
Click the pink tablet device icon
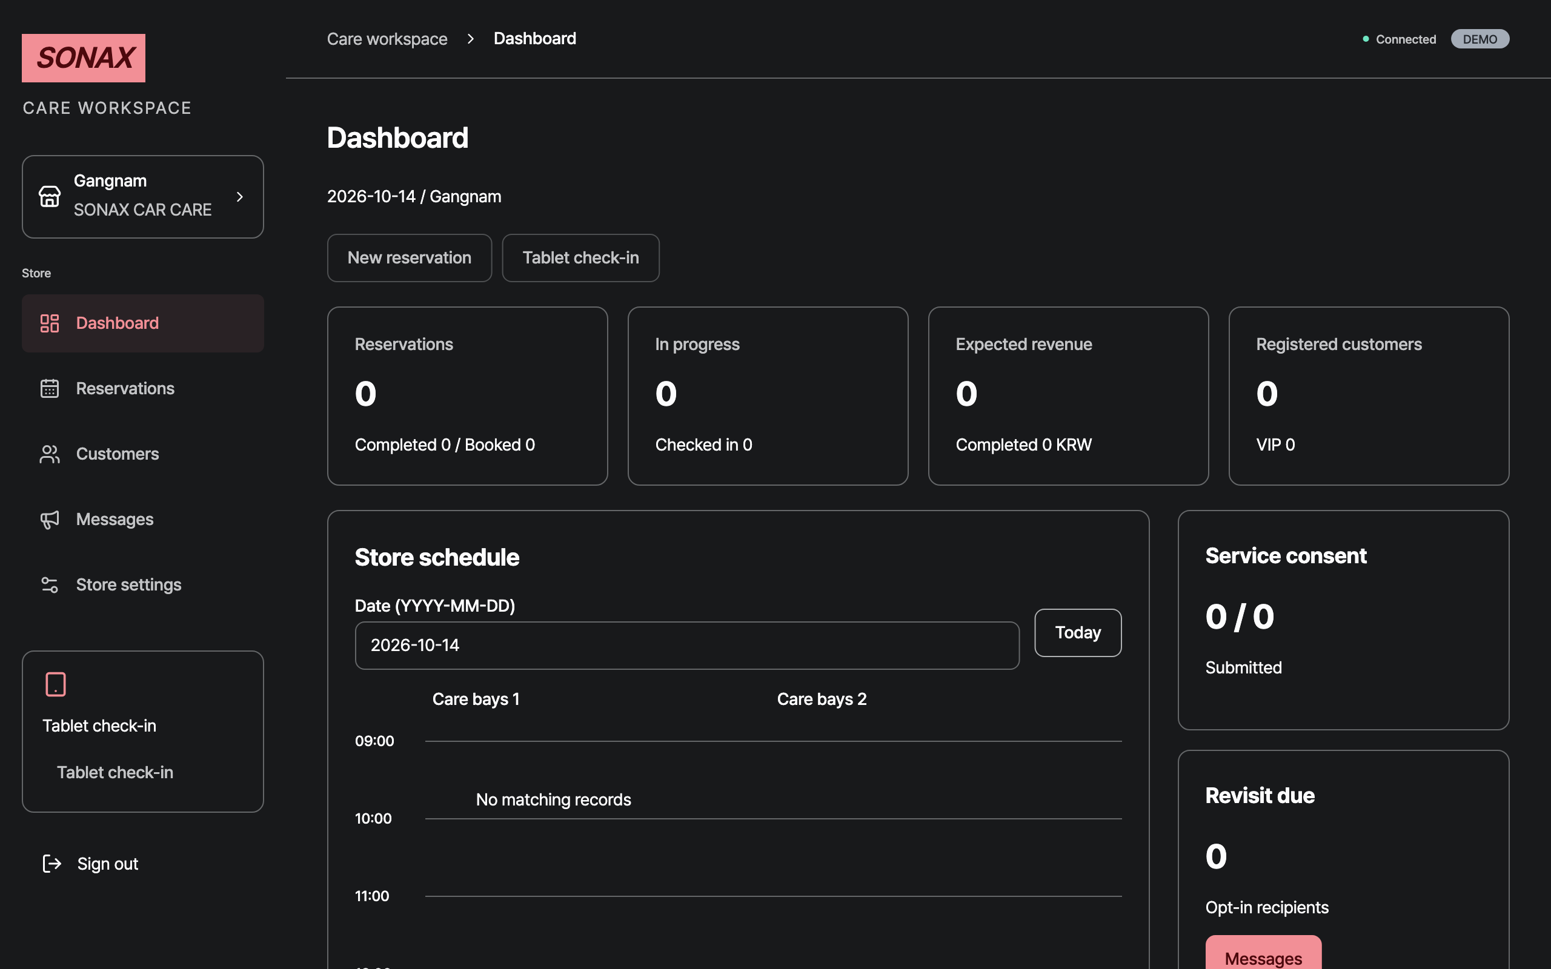click(56, 684)
